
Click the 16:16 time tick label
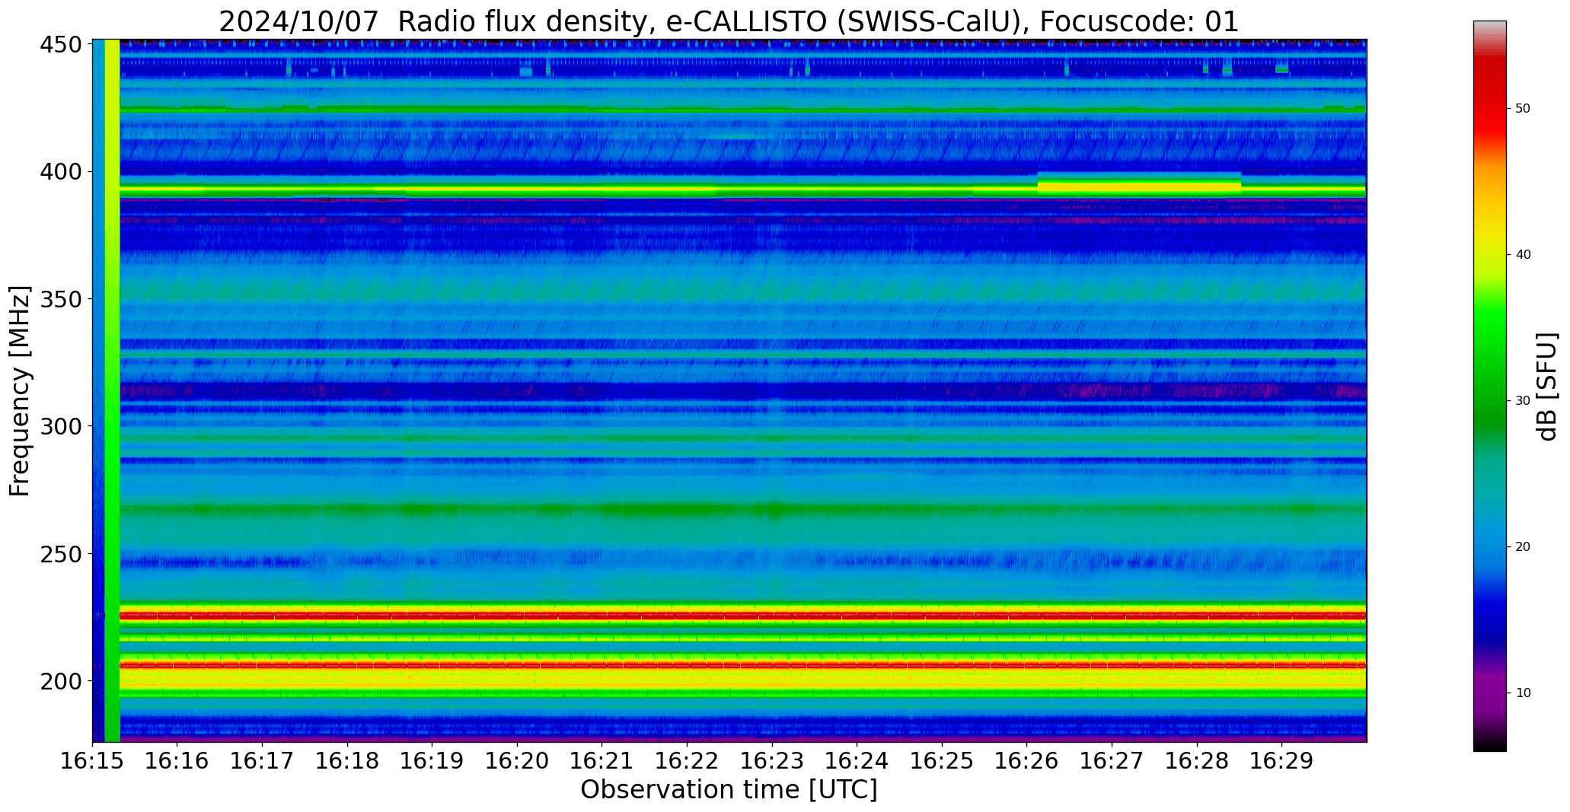177,759
